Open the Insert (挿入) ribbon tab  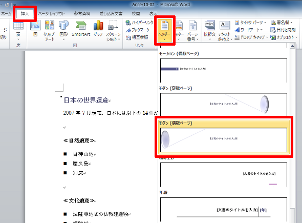(25, 14)
